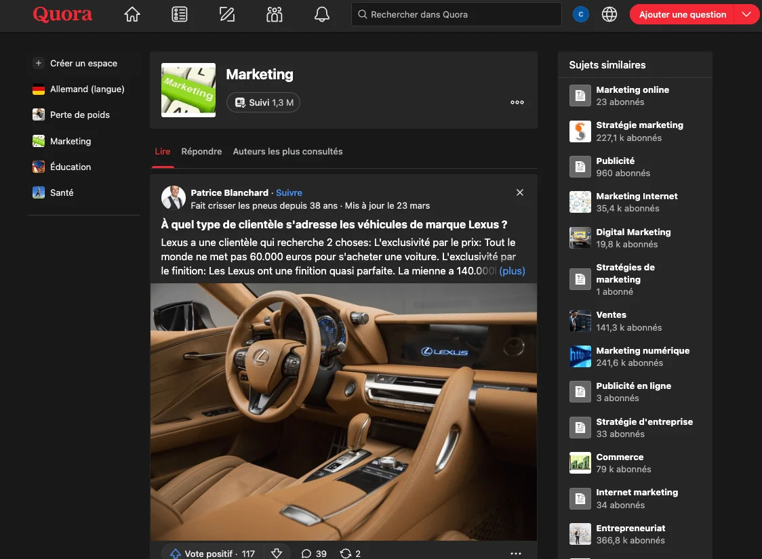Open the Answer pencil icon in navbar

pyautogui.click(x=227, y=15)
